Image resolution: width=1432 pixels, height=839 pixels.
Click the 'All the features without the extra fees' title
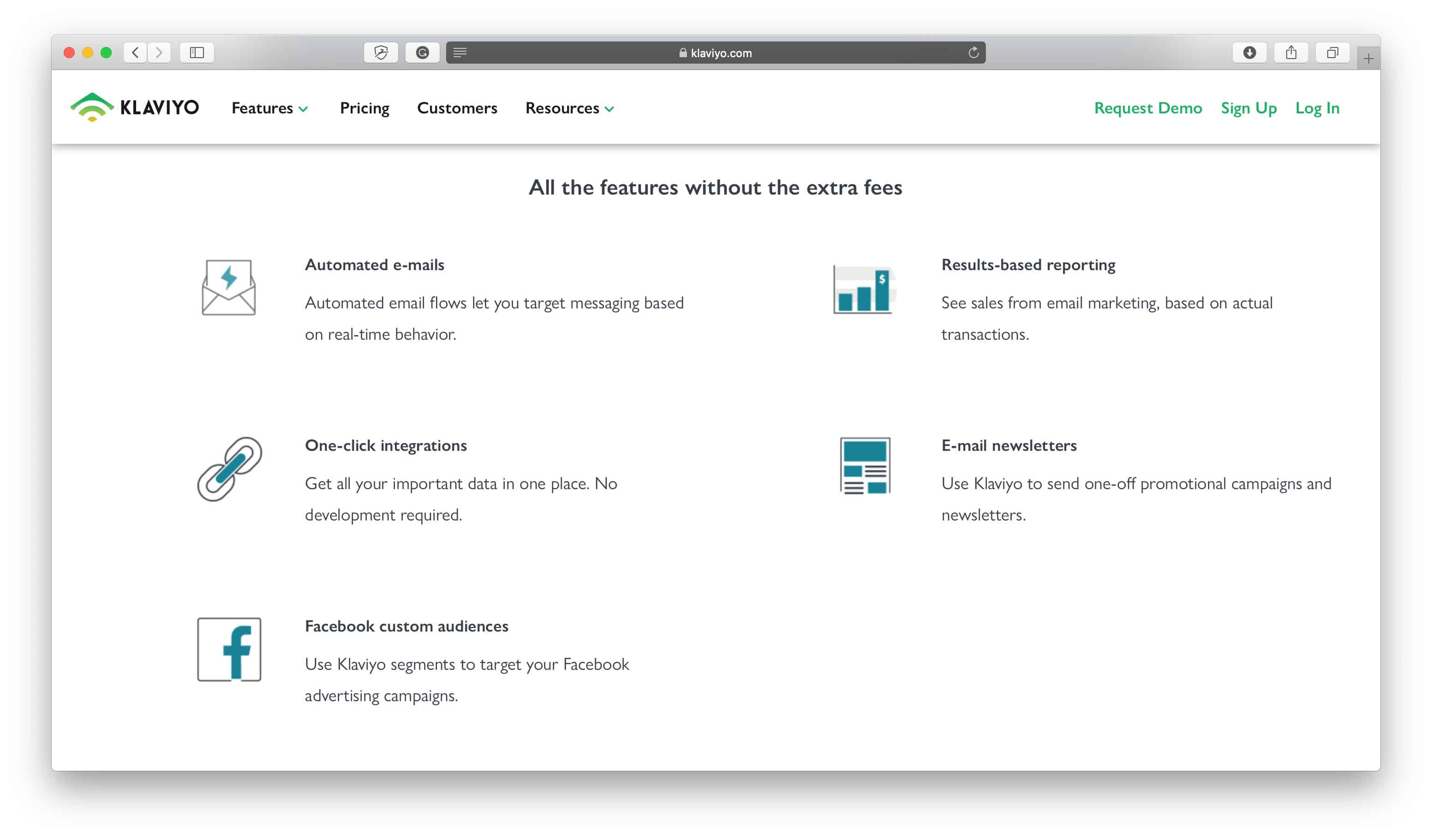[716, 187]
